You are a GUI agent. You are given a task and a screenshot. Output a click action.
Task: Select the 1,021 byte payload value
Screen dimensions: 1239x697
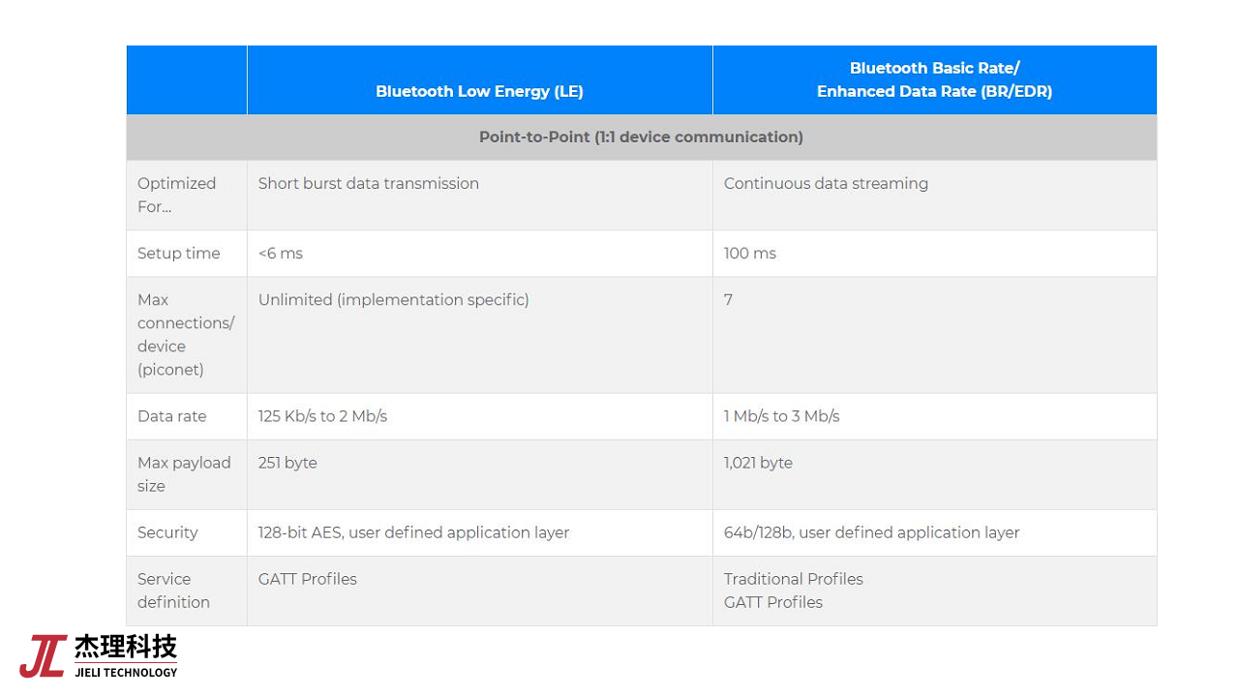point(758,463)
